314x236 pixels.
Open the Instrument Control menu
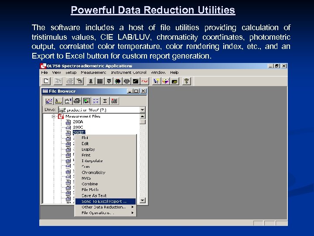(129, 73)
